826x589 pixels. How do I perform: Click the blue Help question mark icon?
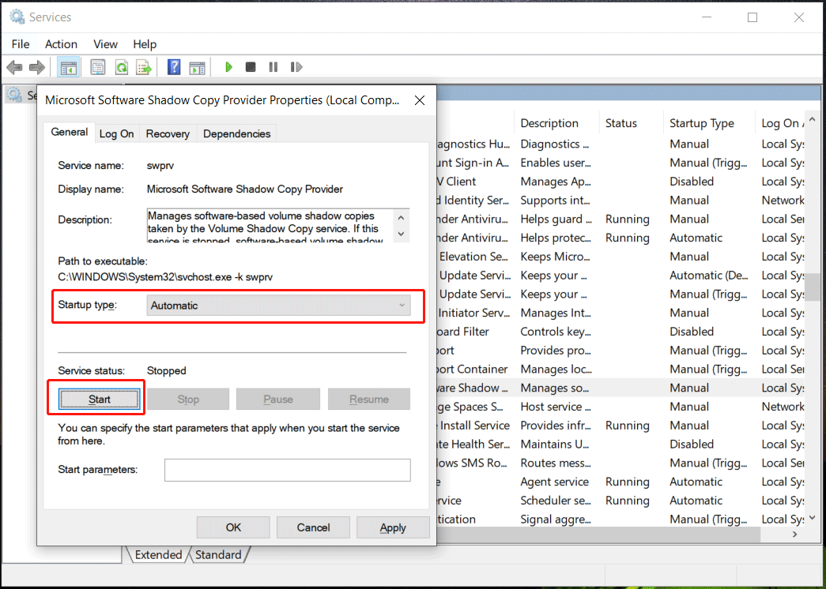tap(174, 68)
